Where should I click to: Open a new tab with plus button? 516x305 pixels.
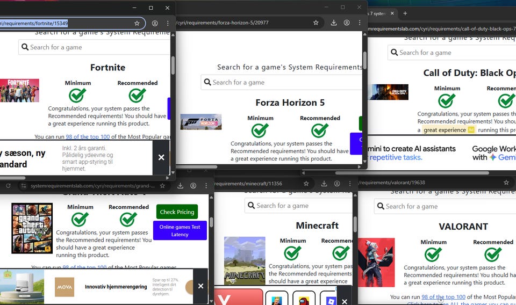[405, 13]
